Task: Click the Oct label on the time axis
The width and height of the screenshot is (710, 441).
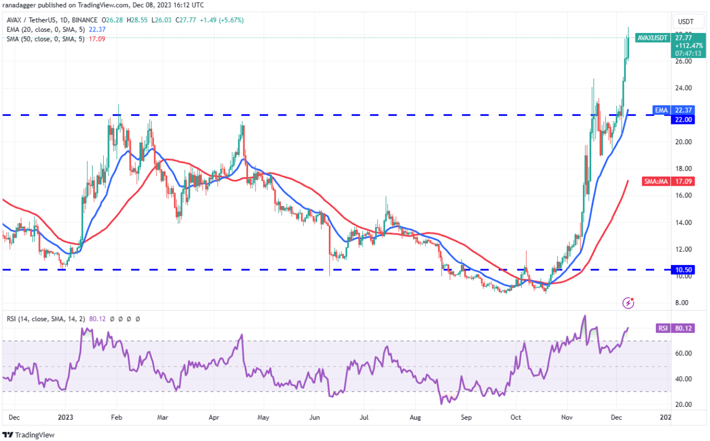Action: 516,418
